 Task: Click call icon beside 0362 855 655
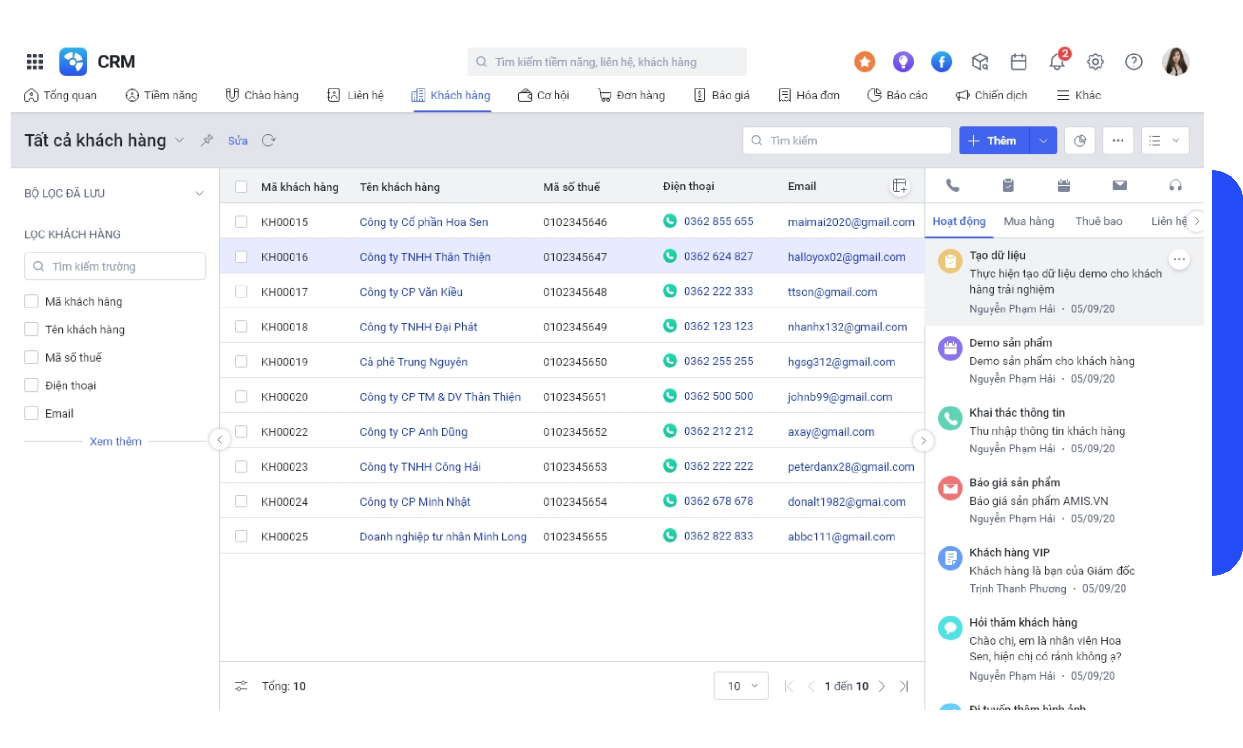[670, 221]
